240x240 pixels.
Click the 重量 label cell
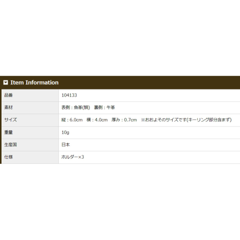click(30, 133)
